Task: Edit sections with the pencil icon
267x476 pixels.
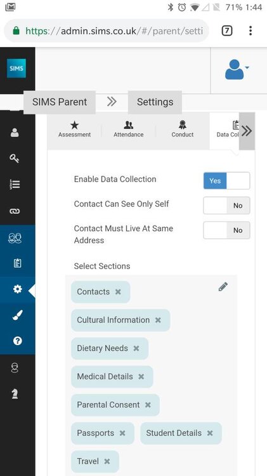Action: (x=223, y=287)
